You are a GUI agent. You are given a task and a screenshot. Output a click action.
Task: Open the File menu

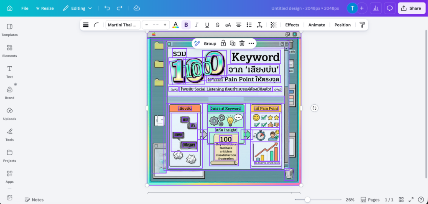tap(25, 8)
